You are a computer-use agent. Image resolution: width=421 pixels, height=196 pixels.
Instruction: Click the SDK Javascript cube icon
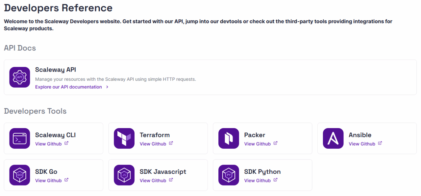point(124,175)
